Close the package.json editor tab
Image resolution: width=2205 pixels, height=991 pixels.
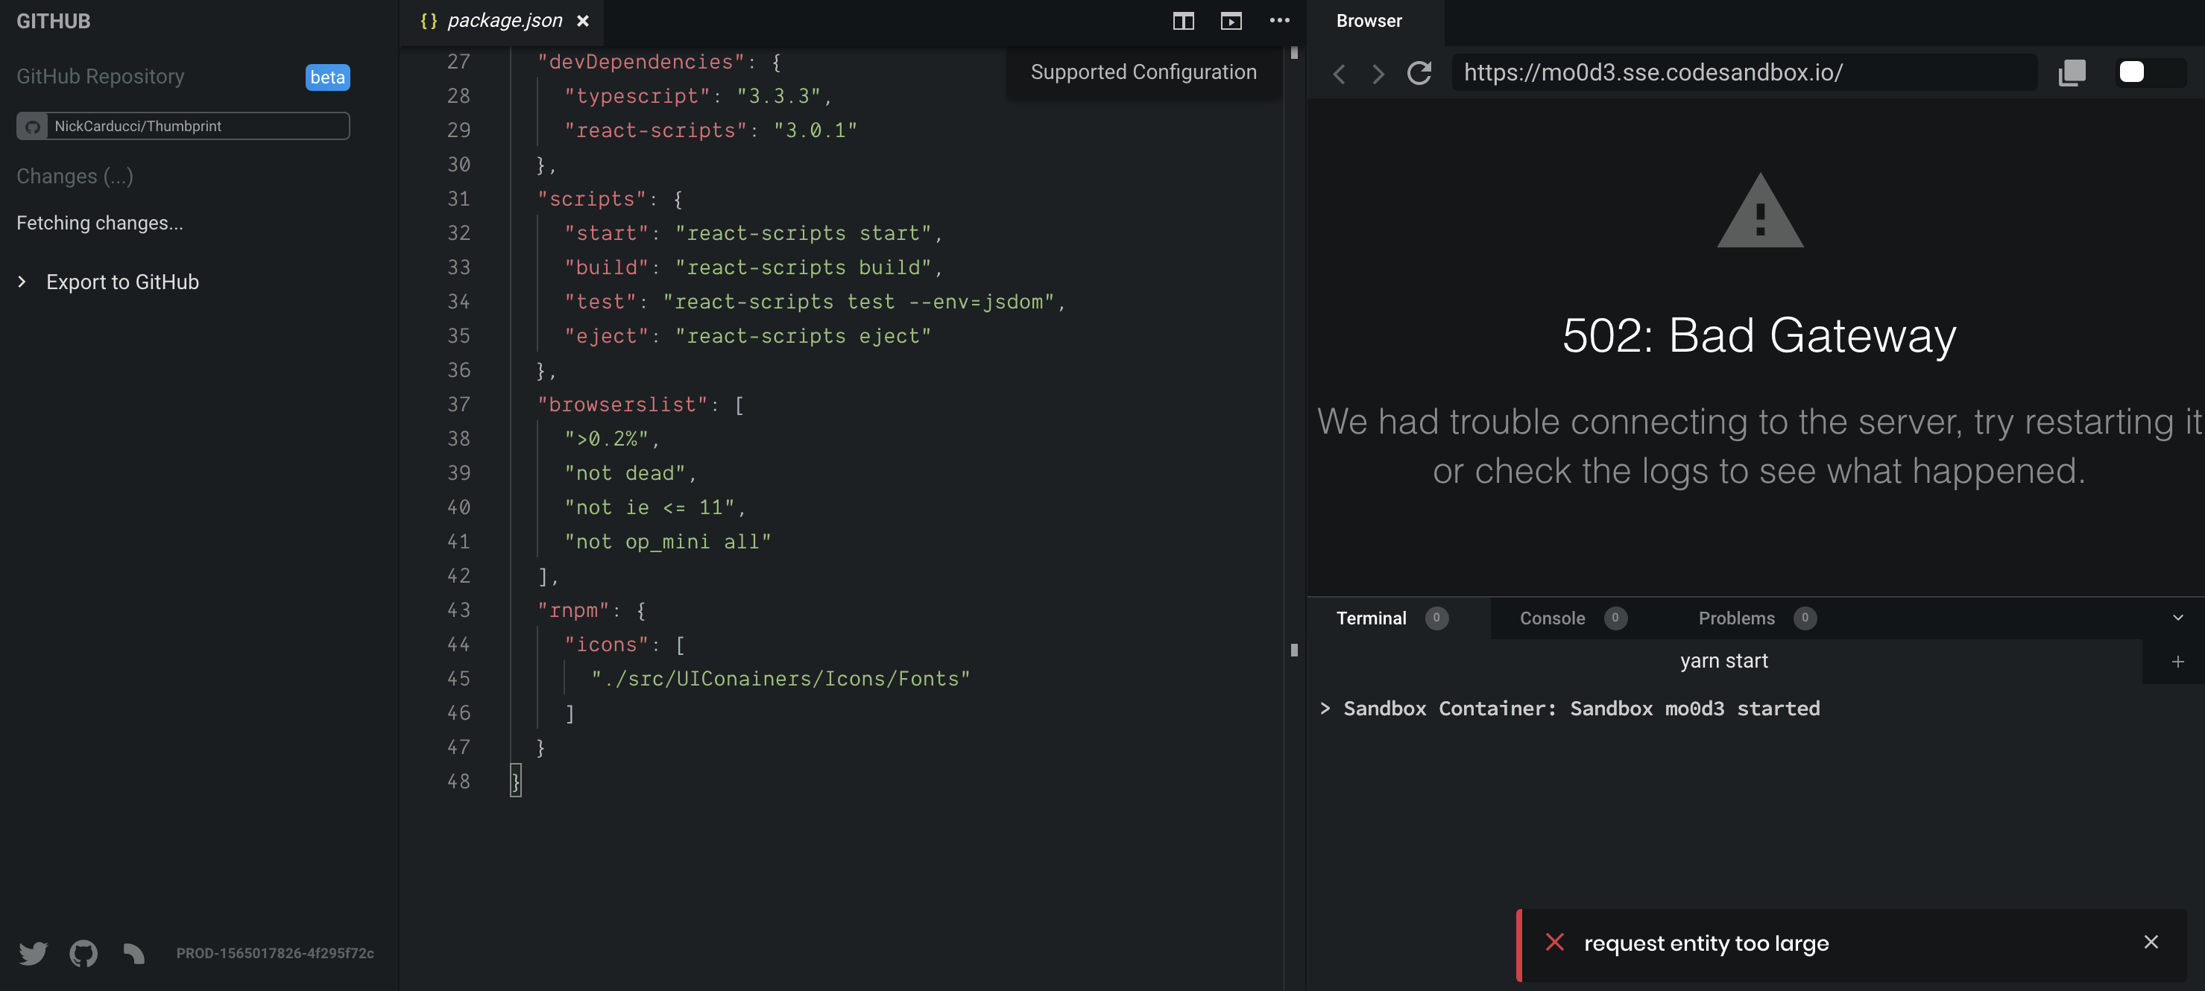pyautogui.click(x=583, y=21)
